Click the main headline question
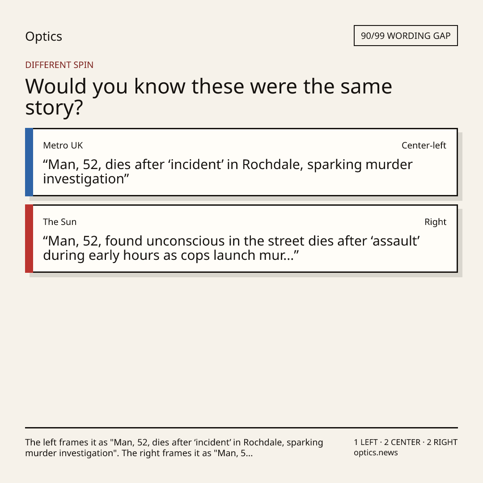483x483 pixels. coord(208,97)
